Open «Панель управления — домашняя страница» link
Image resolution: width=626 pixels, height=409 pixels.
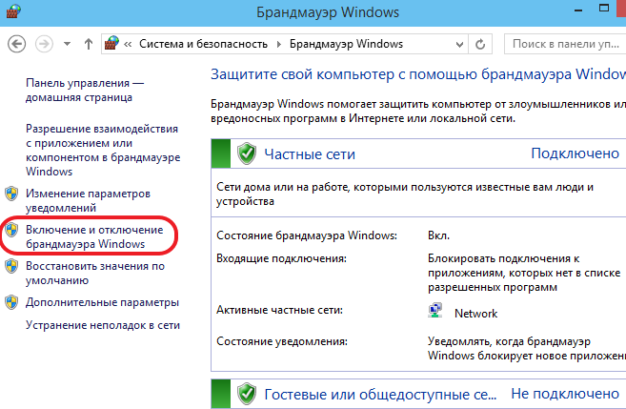coord(85,91)
